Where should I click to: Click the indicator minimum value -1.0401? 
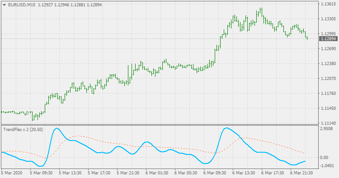pyautogui.click(x=327, y=166)
